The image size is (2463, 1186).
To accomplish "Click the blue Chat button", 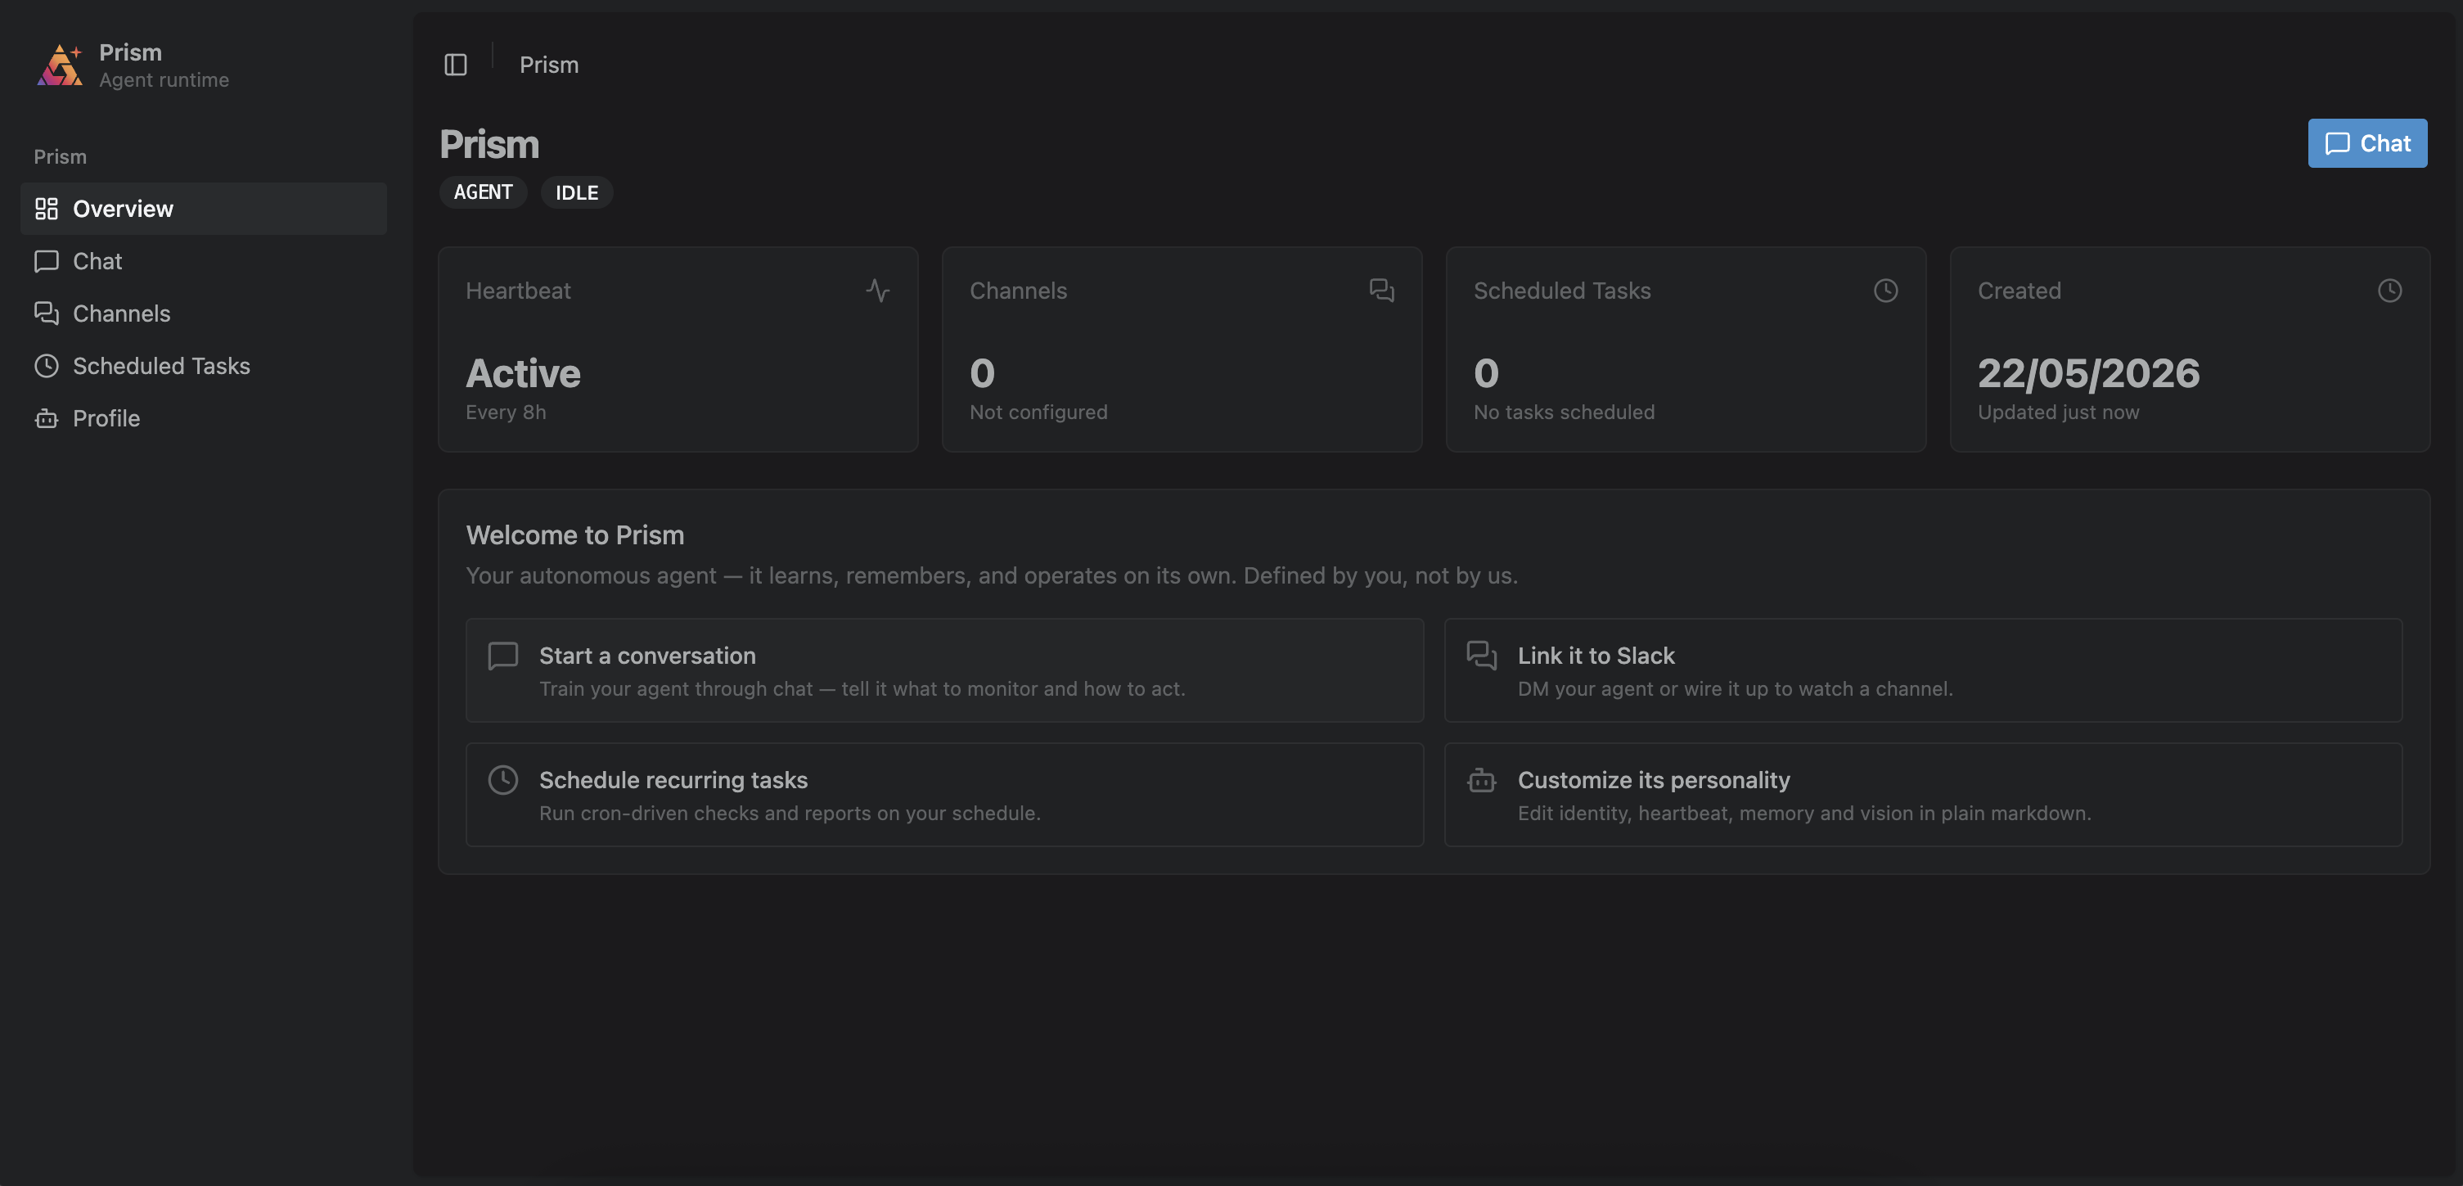I will [x=2367, y=143].
